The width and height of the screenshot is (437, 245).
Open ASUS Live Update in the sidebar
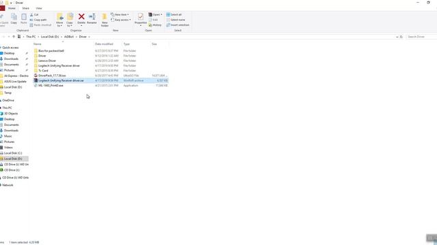(x=15, y=82)
